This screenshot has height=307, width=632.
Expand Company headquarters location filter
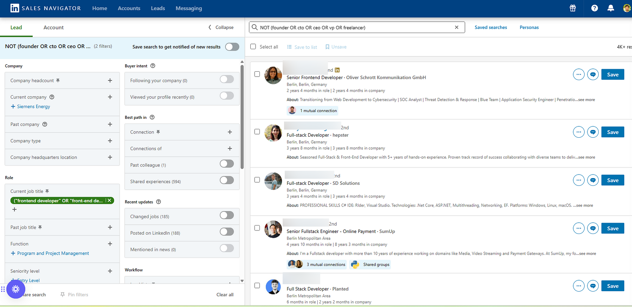(x=110, y=157)
